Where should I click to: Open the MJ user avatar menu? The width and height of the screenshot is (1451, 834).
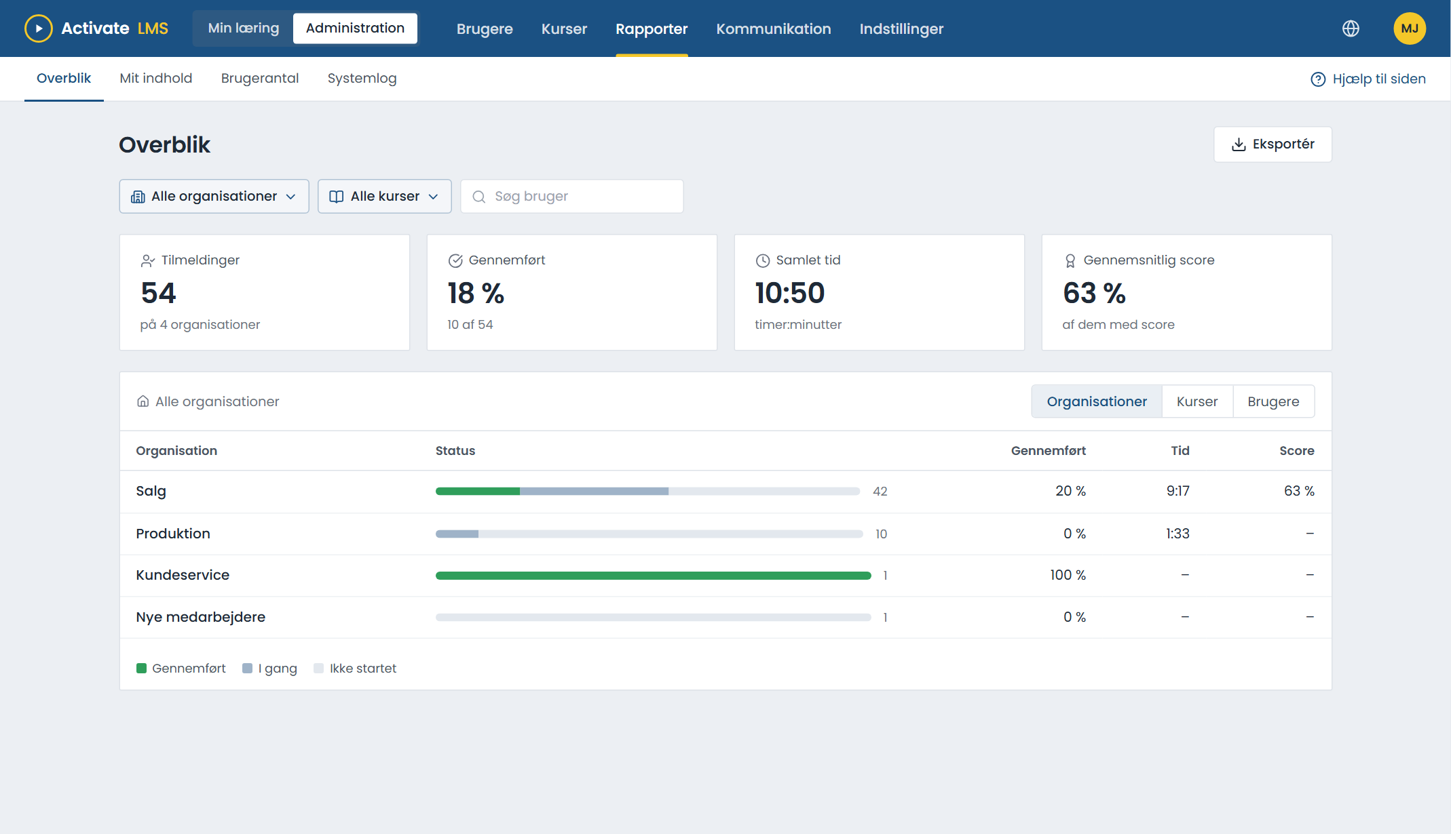coord(1410,28)
